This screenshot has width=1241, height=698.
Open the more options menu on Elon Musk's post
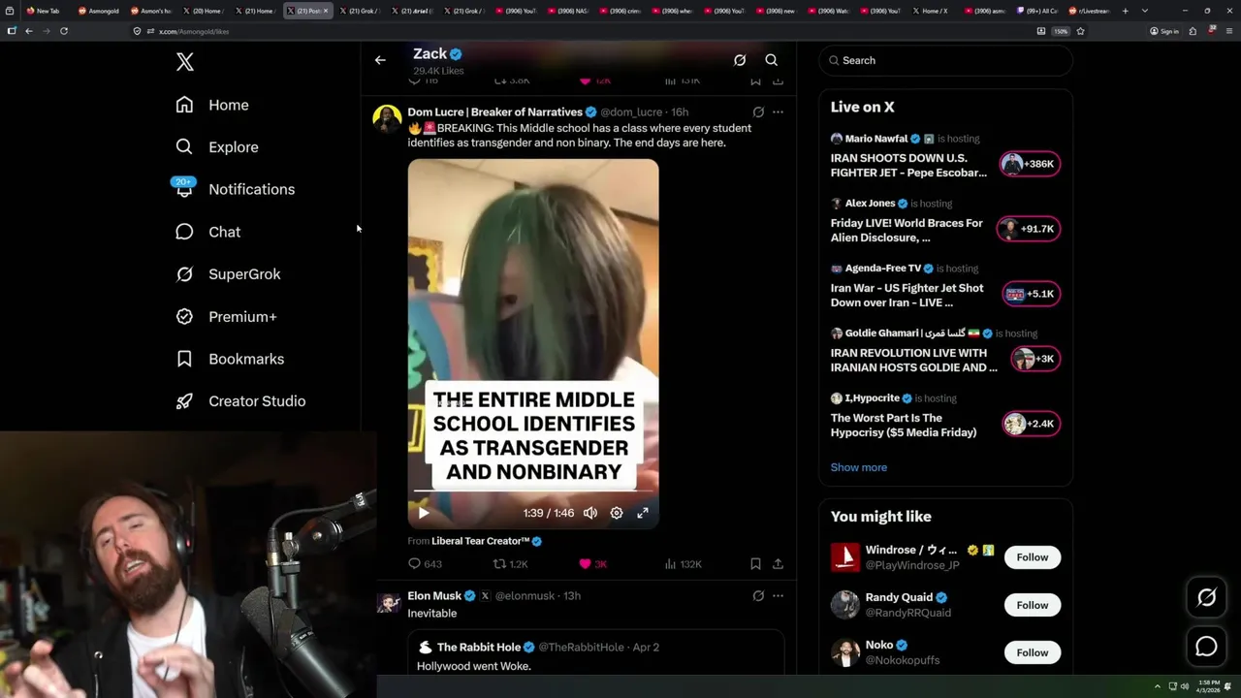(778, 596)
